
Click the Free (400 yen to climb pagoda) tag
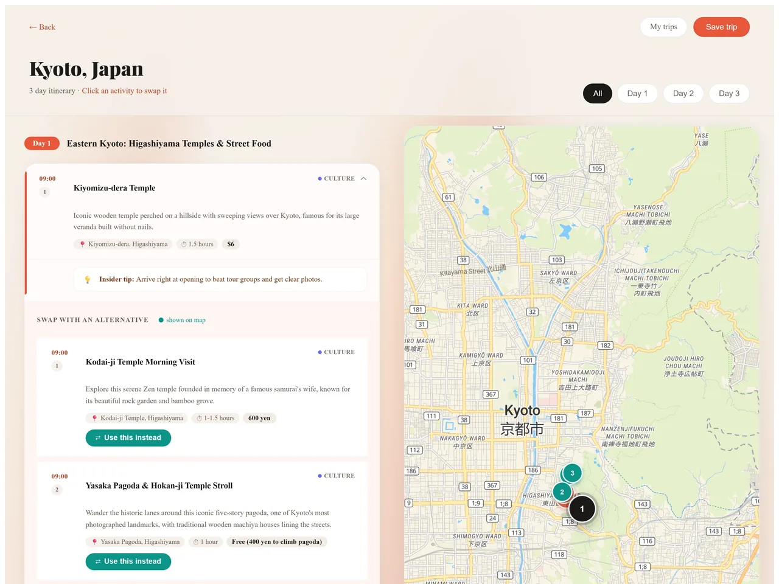point(277,541)
